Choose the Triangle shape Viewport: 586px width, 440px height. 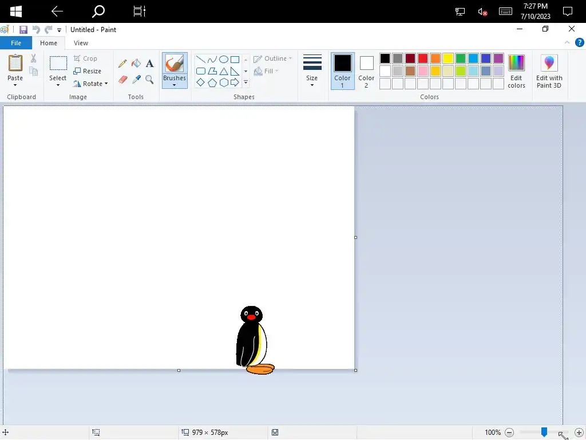click(x=224, y=70)
